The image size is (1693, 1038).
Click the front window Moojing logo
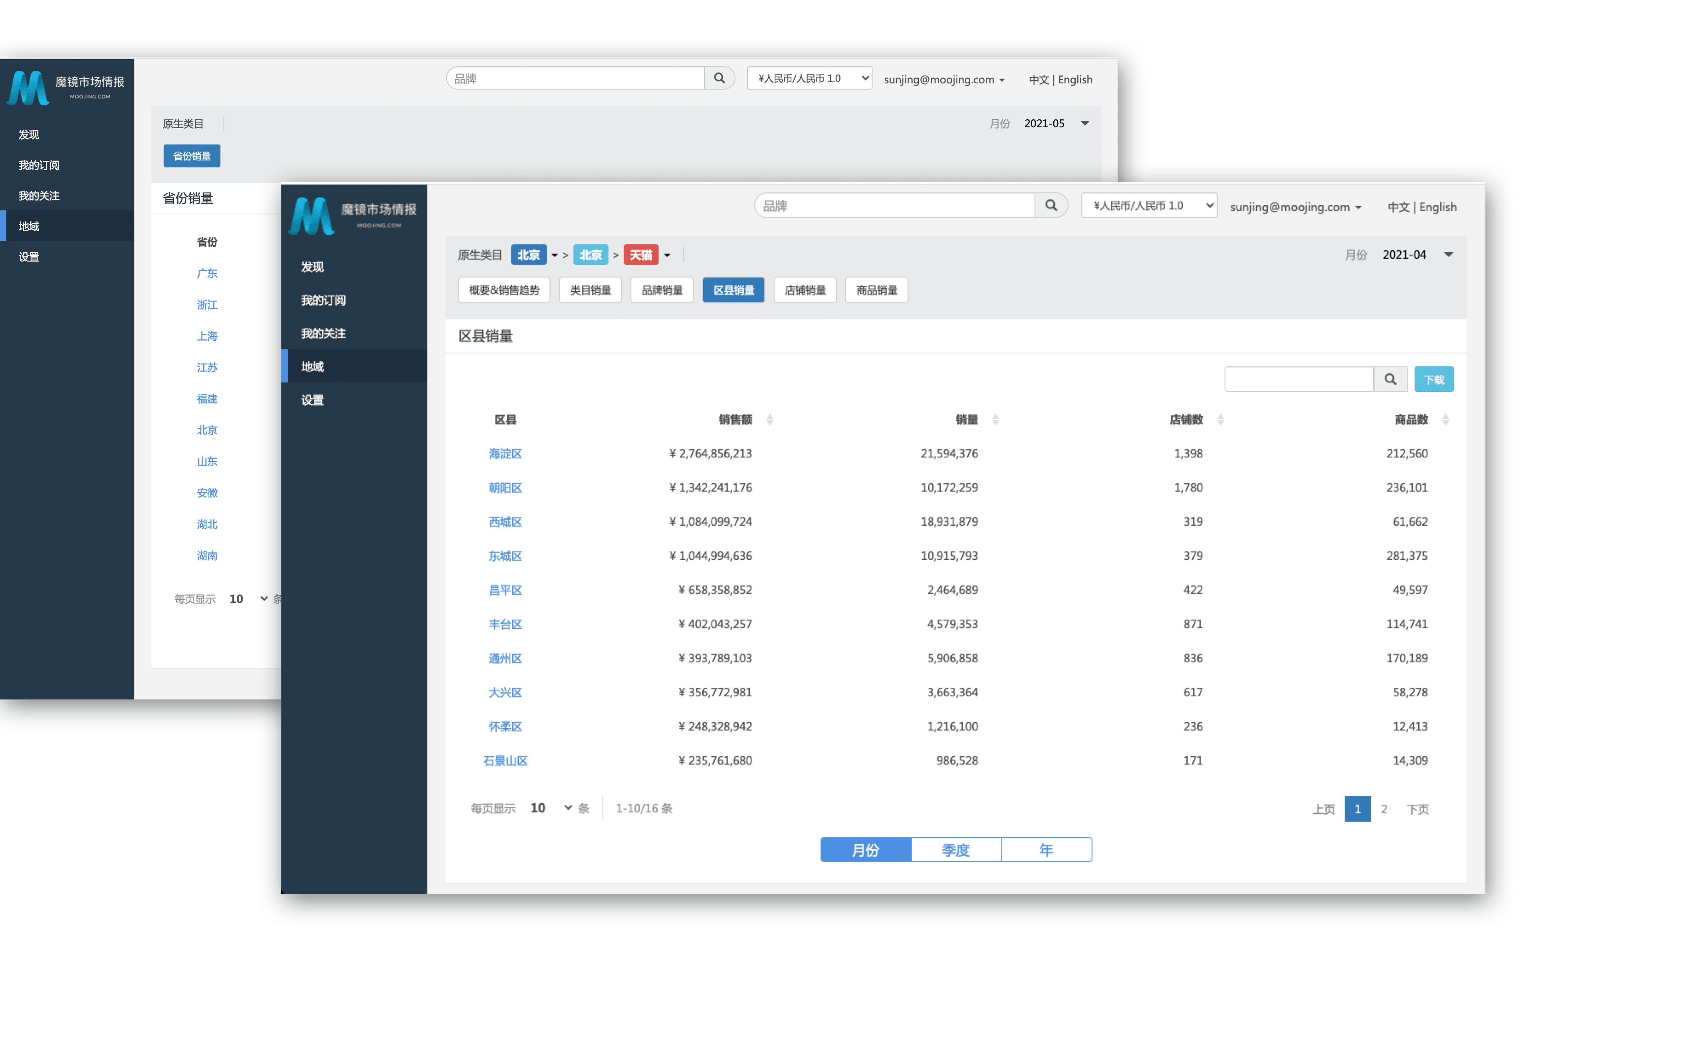pos(312,216)
